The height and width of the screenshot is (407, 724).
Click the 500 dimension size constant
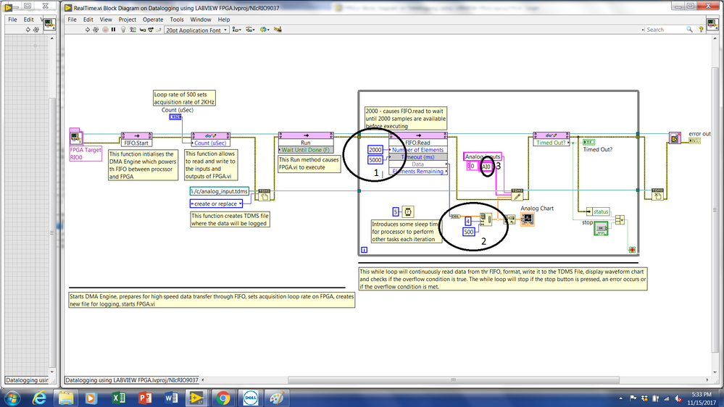tap(469, 232)
